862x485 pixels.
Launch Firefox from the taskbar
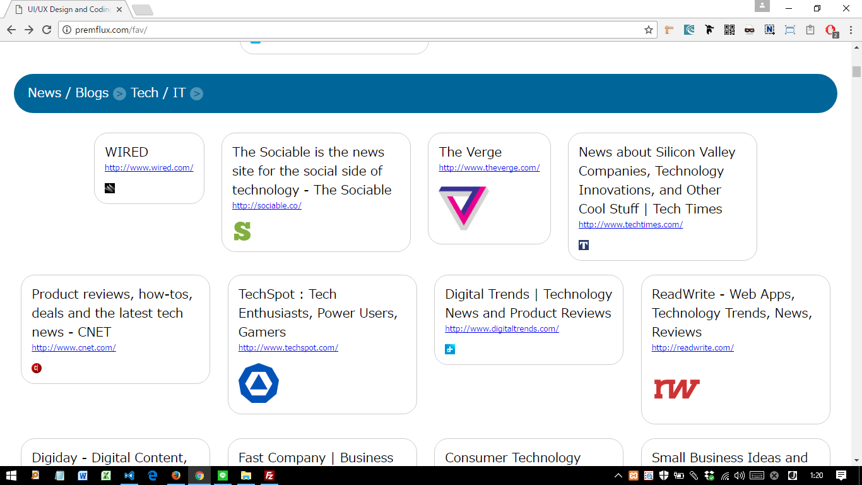coord(176,476)
